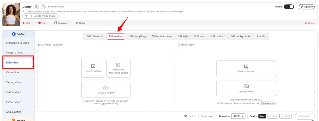Open Talking video option
This screenshot has height=121, width=319.
click(x=14, y=82)
